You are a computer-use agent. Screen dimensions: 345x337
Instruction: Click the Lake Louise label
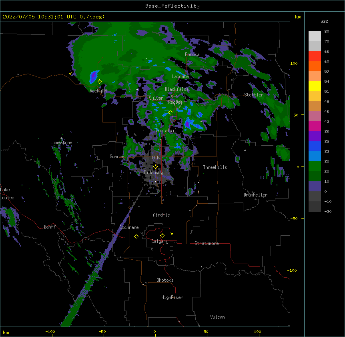click(x=7, y=194)
